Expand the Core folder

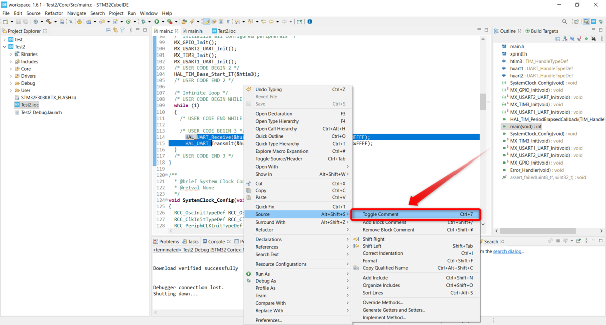click(x=10, y=69)
